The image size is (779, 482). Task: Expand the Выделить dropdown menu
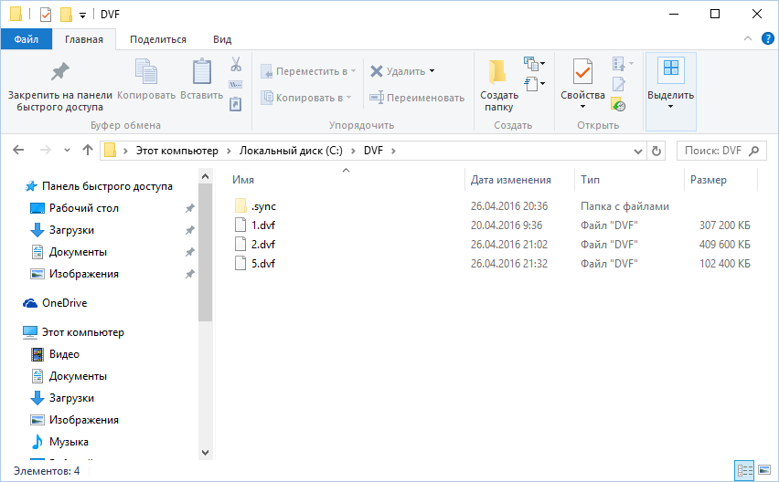click(670, 106)
